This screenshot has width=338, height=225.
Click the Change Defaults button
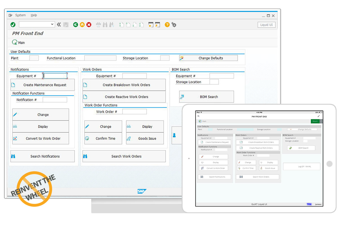click(208, 58)
